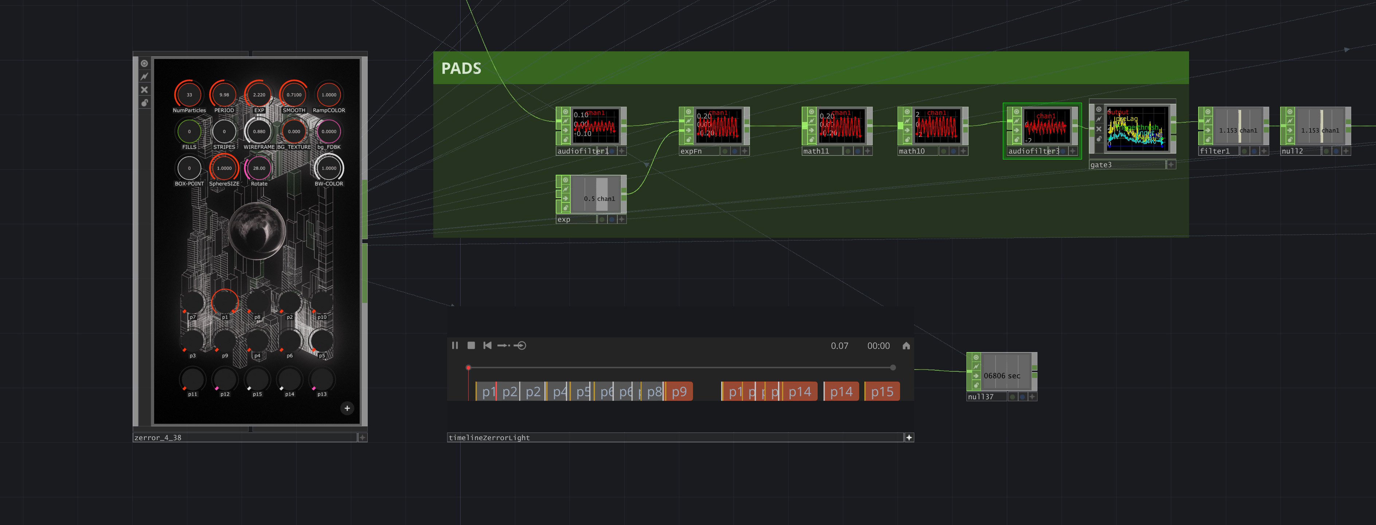Click the stop button in timeline panel
The height and width of the screenshot is (525, 1376).
[x=471, y=345]
